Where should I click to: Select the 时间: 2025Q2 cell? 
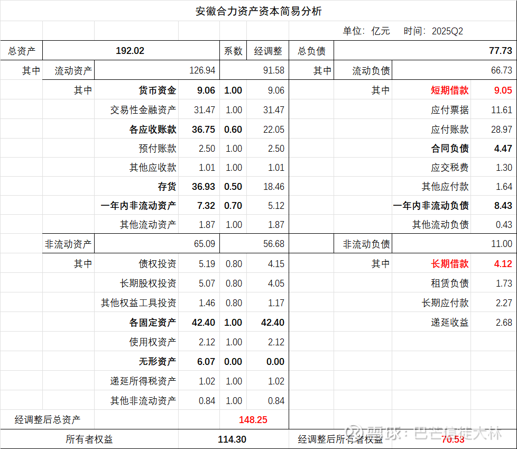pos(433,31)
